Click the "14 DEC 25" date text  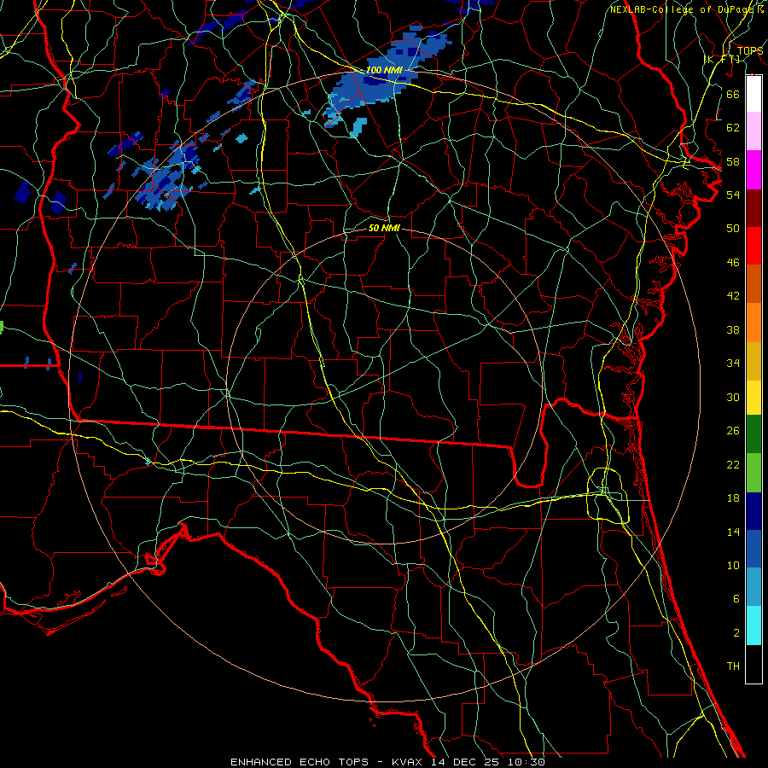(x=464, y=762)
